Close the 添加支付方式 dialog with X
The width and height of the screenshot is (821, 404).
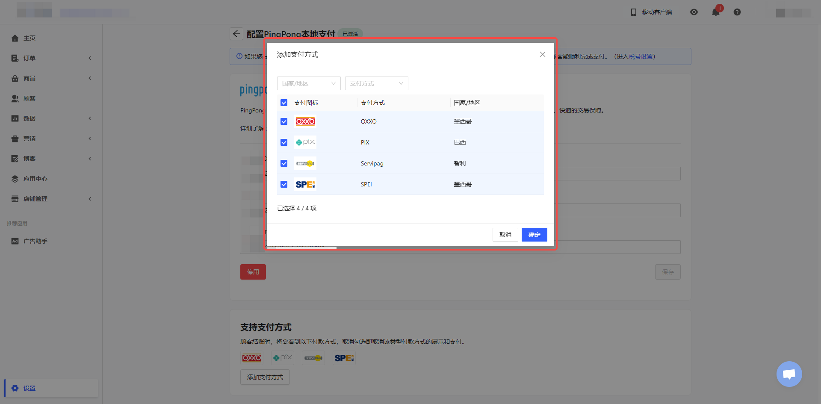[543, 54]
